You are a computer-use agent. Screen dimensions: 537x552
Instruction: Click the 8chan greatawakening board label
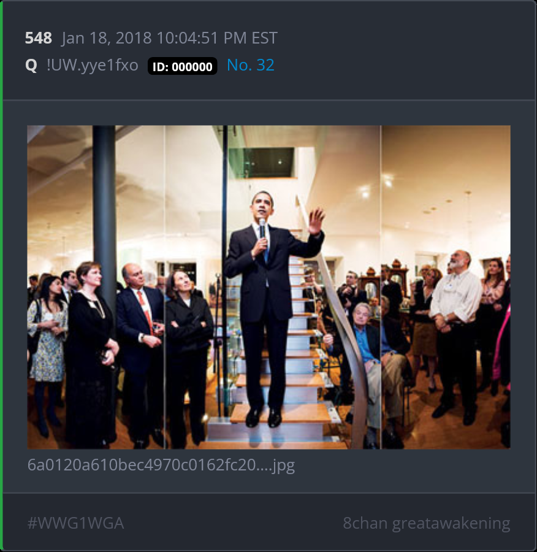click(x=427, y=524)
